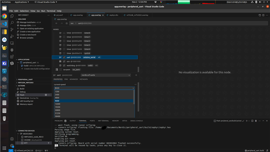Switch to the Pins tab
The width and height of the screenshot is (270, 152).
coord(66,79)
